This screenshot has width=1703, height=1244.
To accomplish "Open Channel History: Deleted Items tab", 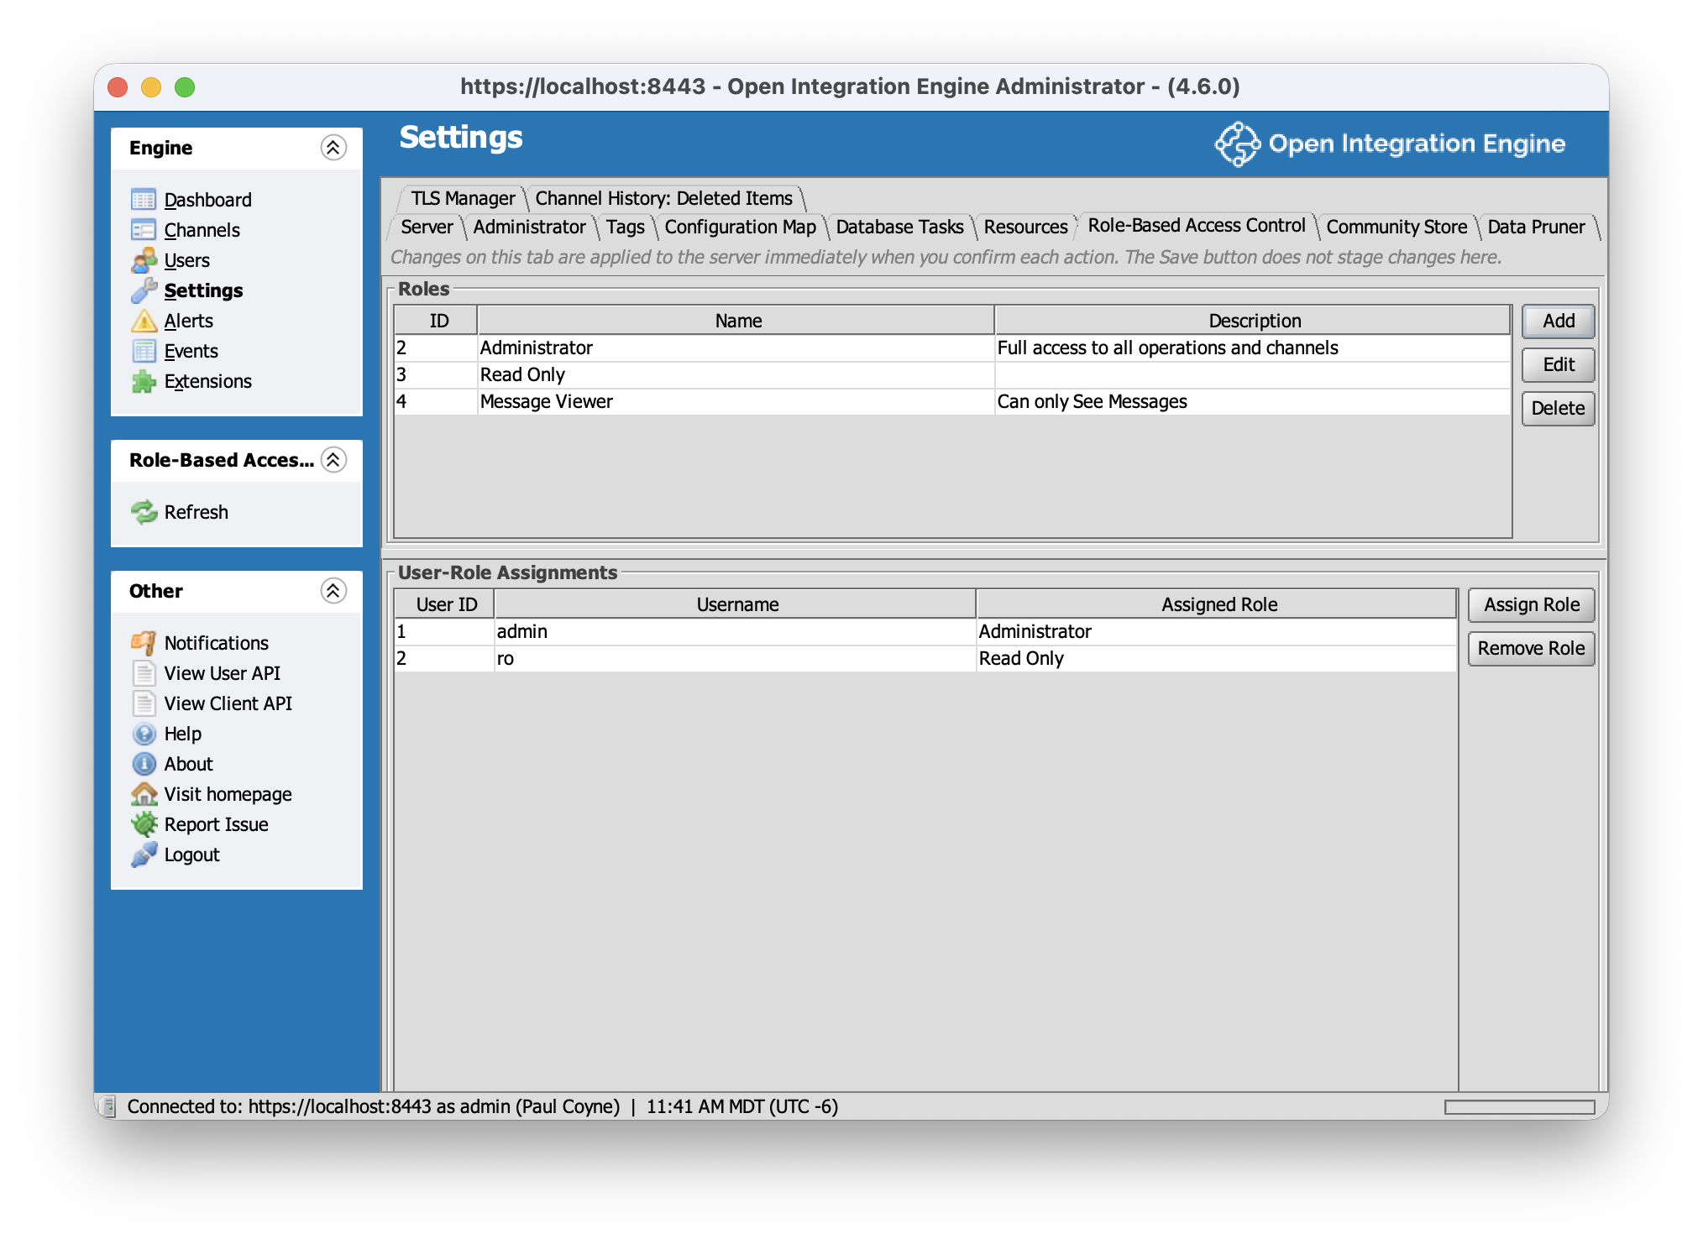I will click(x=663, y=198).
